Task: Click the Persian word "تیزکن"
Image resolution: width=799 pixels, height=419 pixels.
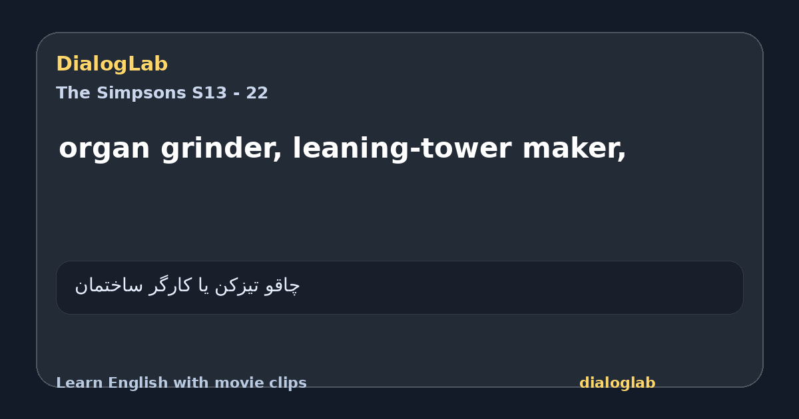Action: click(237, 285)
